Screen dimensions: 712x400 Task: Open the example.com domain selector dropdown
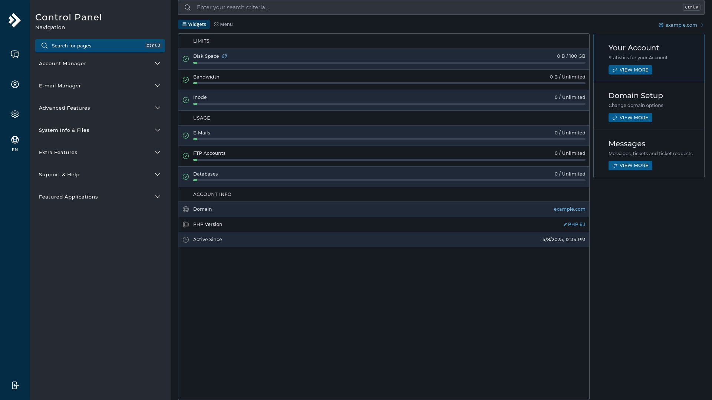681,25
